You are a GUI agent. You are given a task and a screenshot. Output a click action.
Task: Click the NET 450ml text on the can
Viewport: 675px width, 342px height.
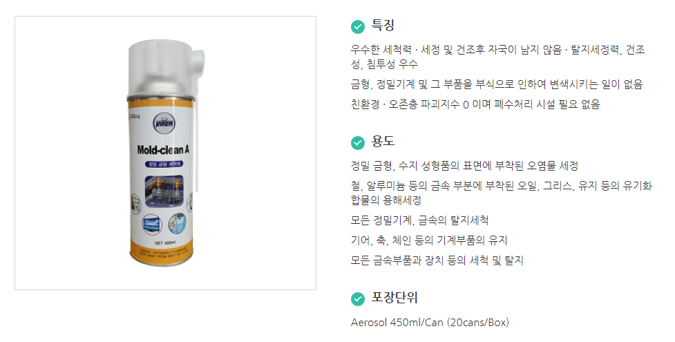[165, 243]
